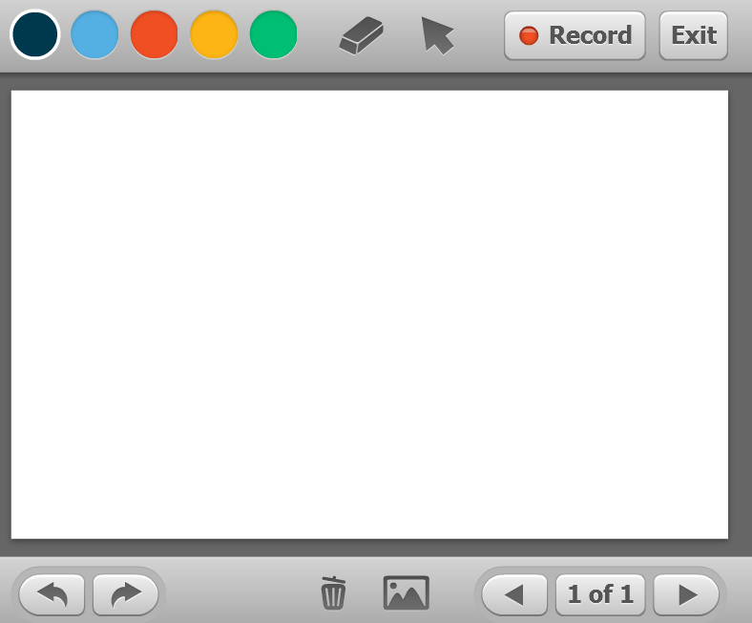Choose the red-orange pen color
This screenshot has width=752, height=623.
[x=154, y=34]
